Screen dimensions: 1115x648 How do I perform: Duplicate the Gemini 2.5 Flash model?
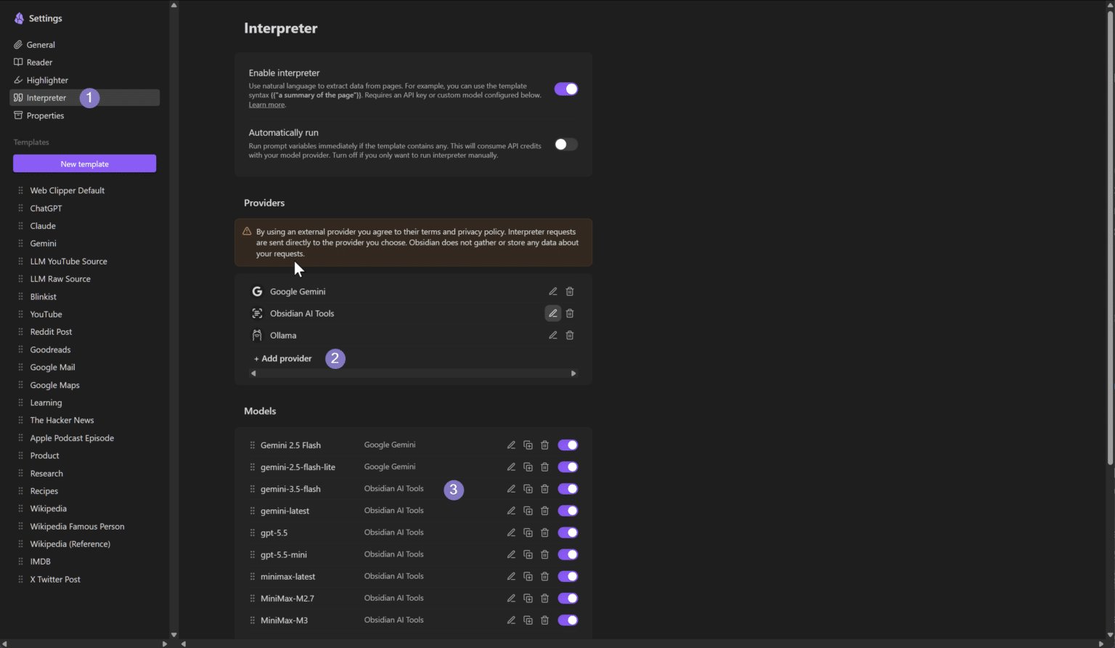tap(528, 445)
